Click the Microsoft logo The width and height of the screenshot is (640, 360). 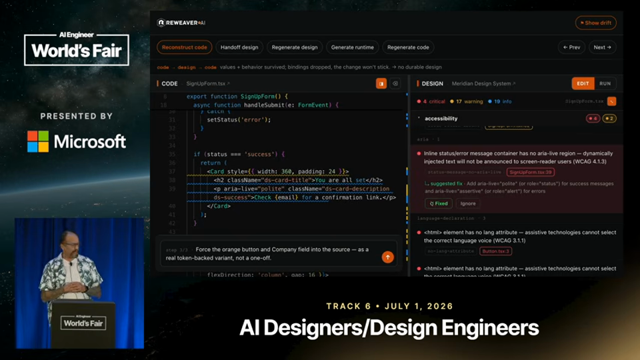click(77, 141)
